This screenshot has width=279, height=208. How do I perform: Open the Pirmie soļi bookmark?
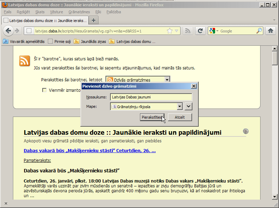59,42
